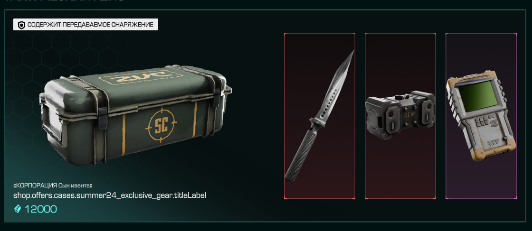Click the СОДЕРЖИТ ПЕРЕДАВАЕМОЕ СНАРЯЖЕНИЕ badge
The width and height of the screenshot is (532, 231).
[x=85, y=25]
